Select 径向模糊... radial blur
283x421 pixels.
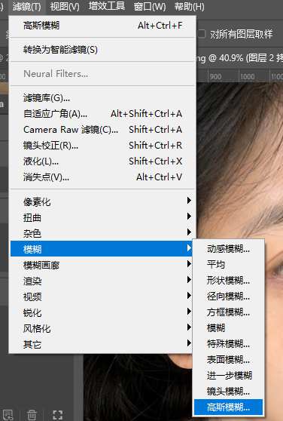(x=228, y=297)
